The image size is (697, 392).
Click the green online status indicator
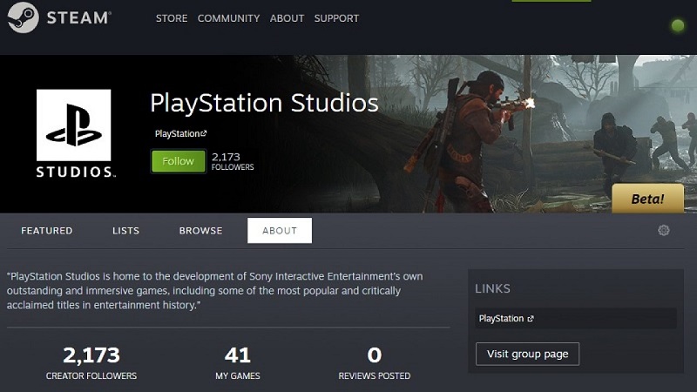coord(678,25)
